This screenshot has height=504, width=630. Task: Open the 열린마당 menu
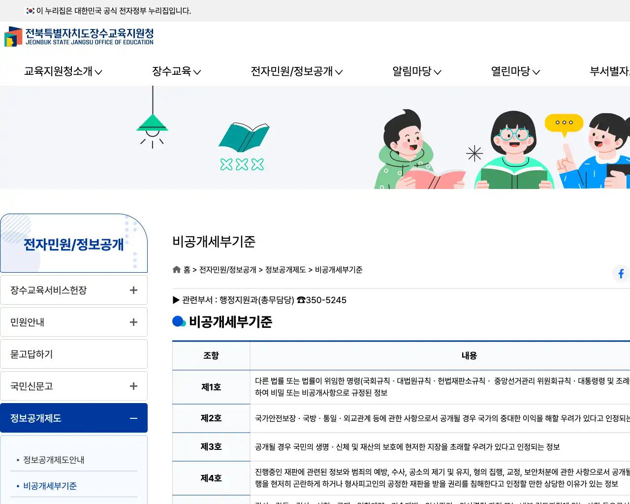(x=515, y=71)
